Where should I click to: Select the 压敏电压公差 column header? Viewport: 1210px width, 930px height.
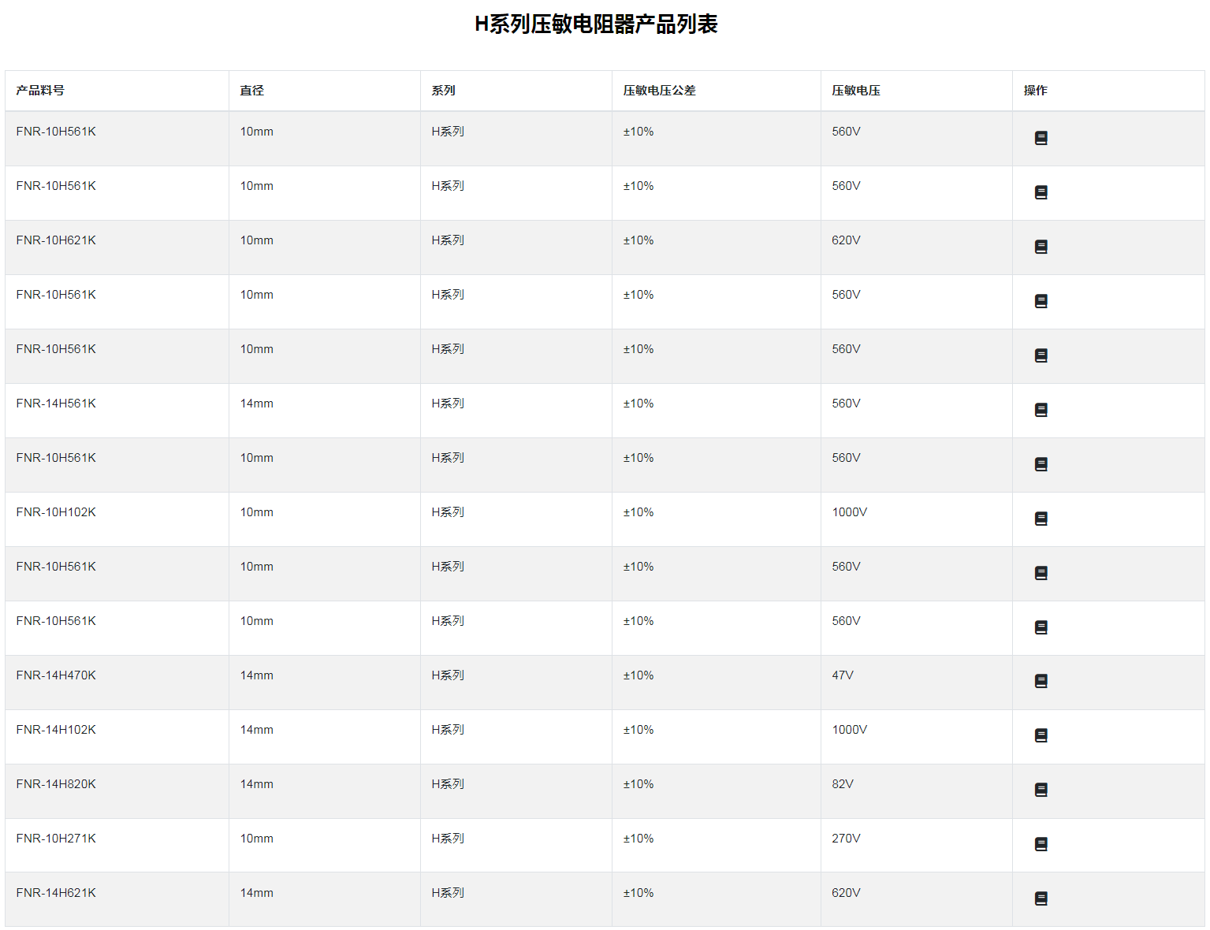pos(659,91)
